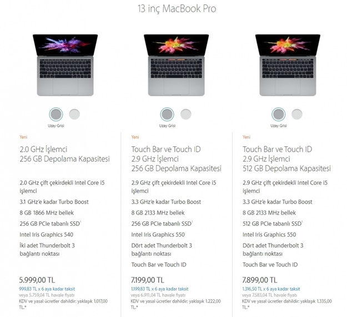Click the 512 GB Depolama Kapasitesi heading
Screen dimensions: 347x317
point(286,169)
